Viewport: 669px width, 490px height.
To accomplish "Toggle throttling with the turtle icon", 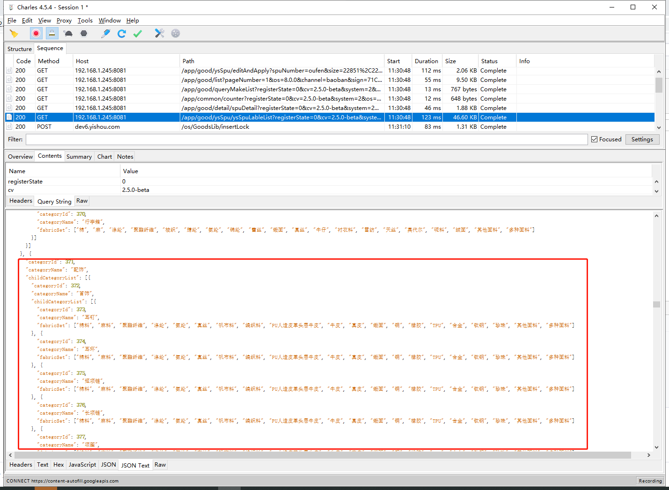I will click(x=68, y=33).
